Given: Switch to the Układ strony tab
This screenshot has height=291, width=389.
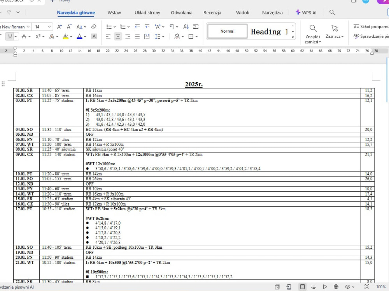Looking at the screenshot, I should pos(147,13).
